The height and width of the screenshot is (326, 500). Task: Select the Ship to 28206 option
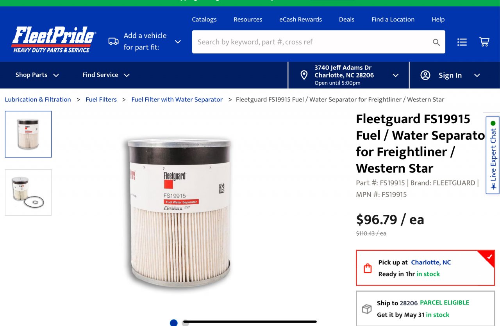click(x=425, y=308)
